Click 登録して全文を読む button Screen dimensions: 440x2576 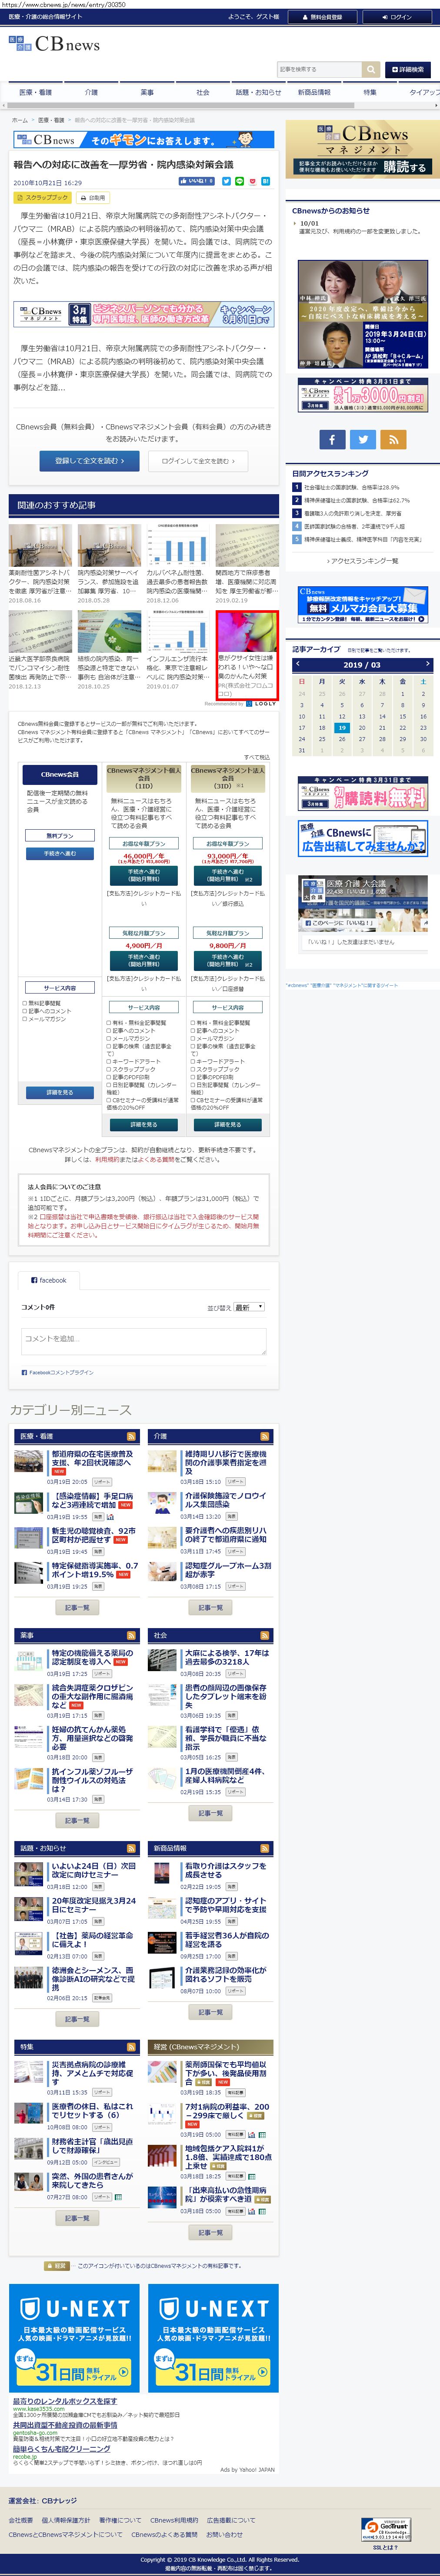89,461
